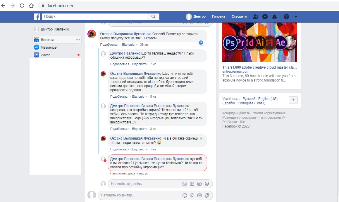Open the entrepreneur.com ad link
Image resolution: width=339 pixels, height=202 pixels.
pyautogui.click(x=236, y=72)
